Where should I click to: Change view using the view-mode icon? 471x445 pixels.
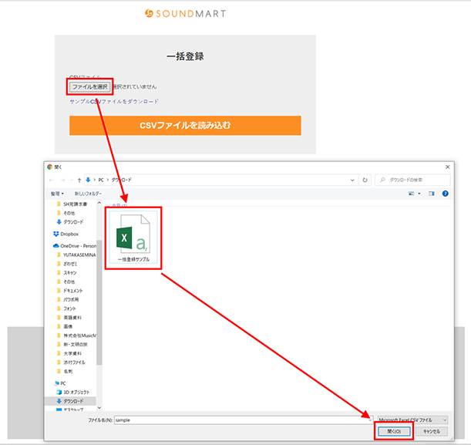pos(412,193)
